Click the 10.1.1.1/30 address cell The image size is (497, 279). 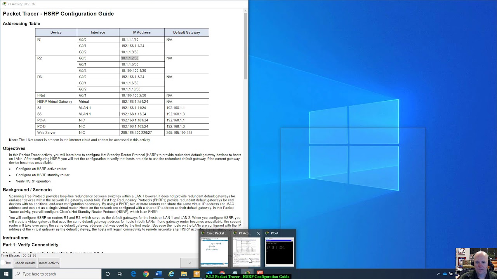pyautogui.click(x=141, y=40)
